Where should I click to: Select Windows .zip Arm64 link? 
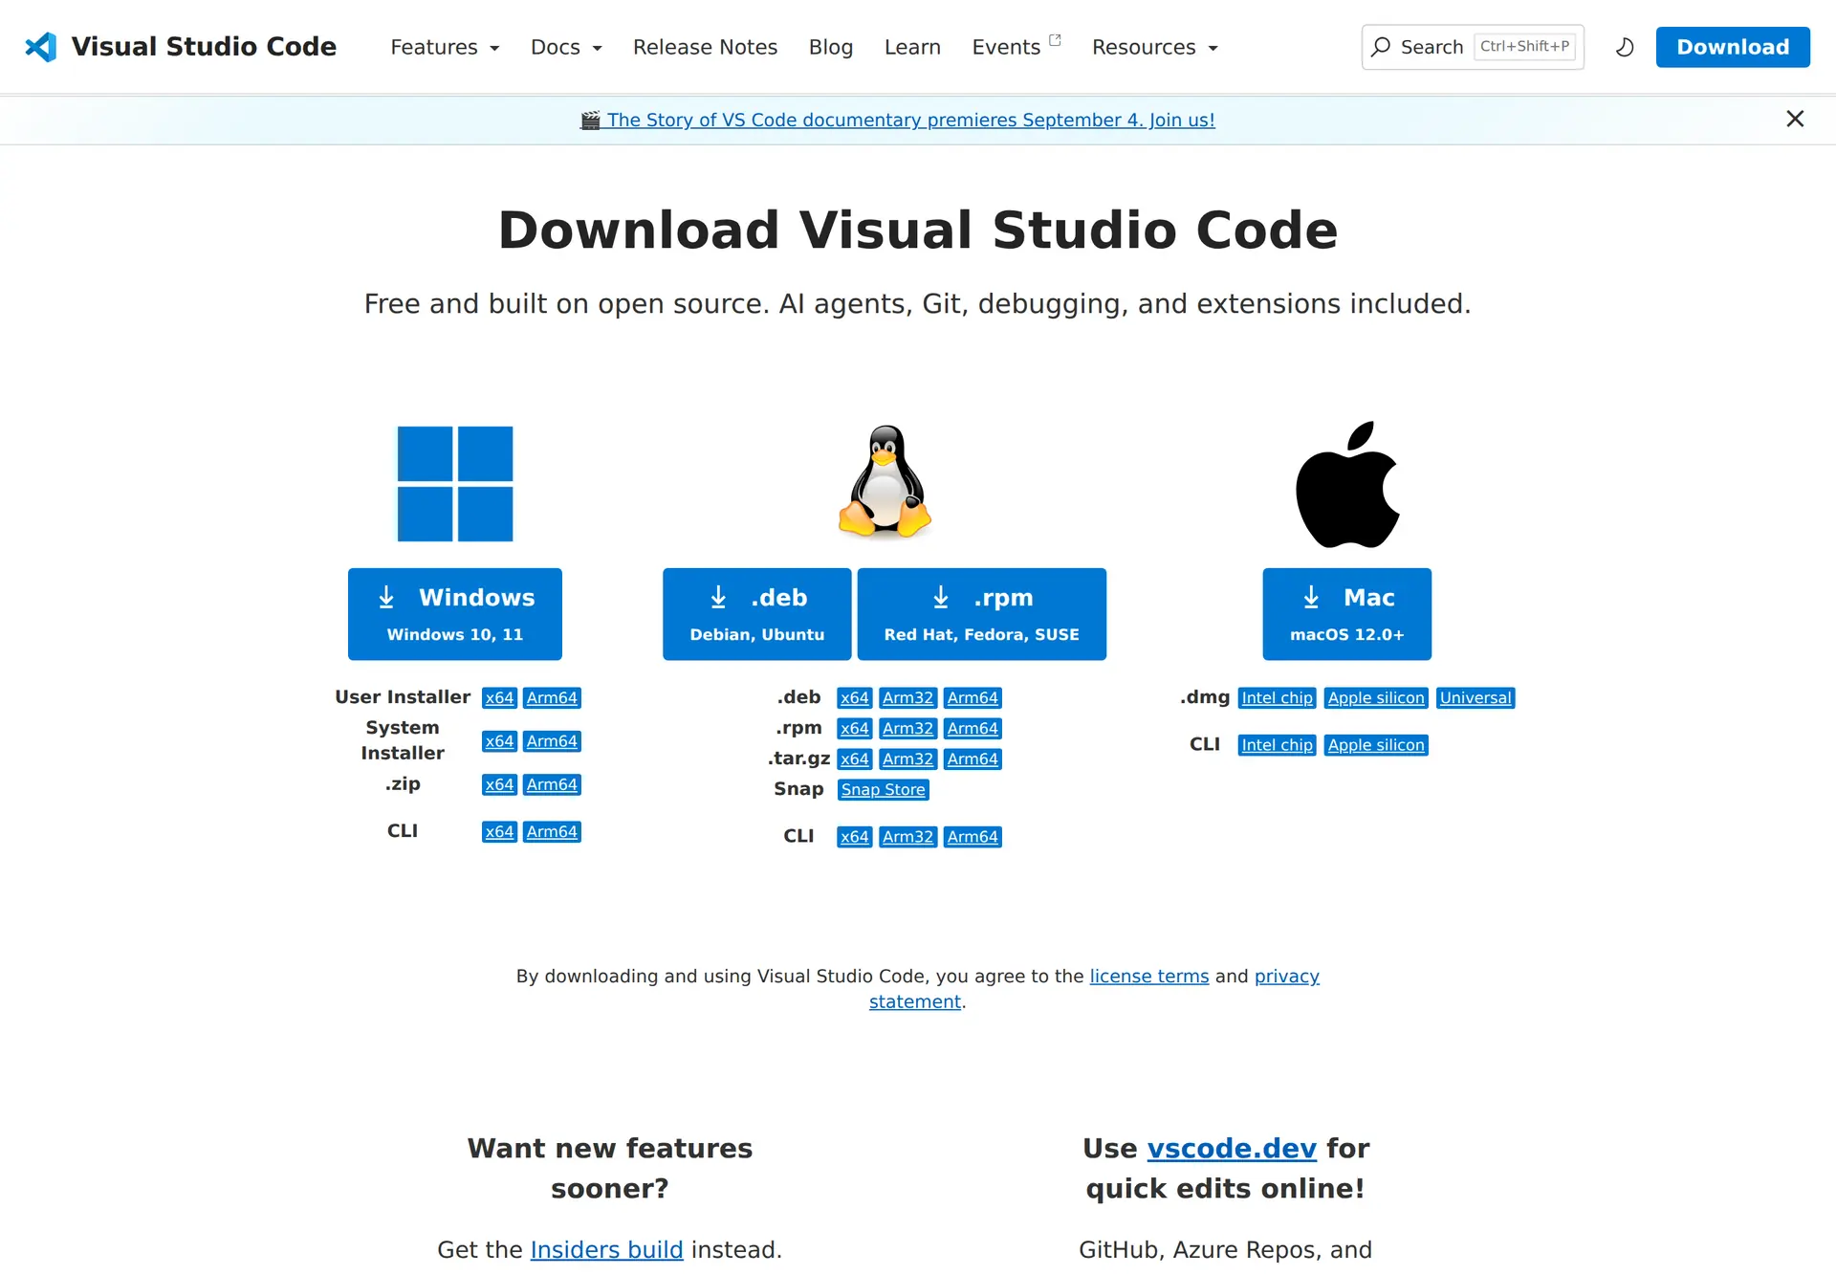(552, 784)
